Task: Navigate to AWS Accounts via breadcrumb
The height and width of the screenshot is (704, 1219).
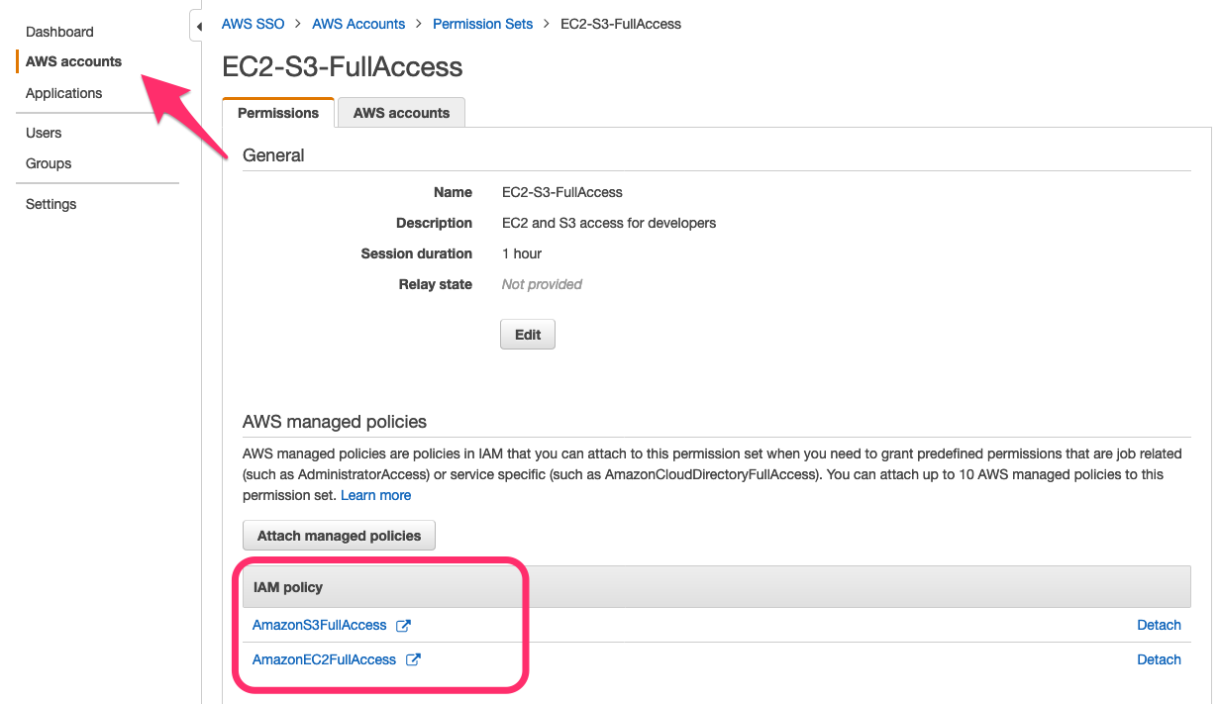Action: (x=358, y=23)
